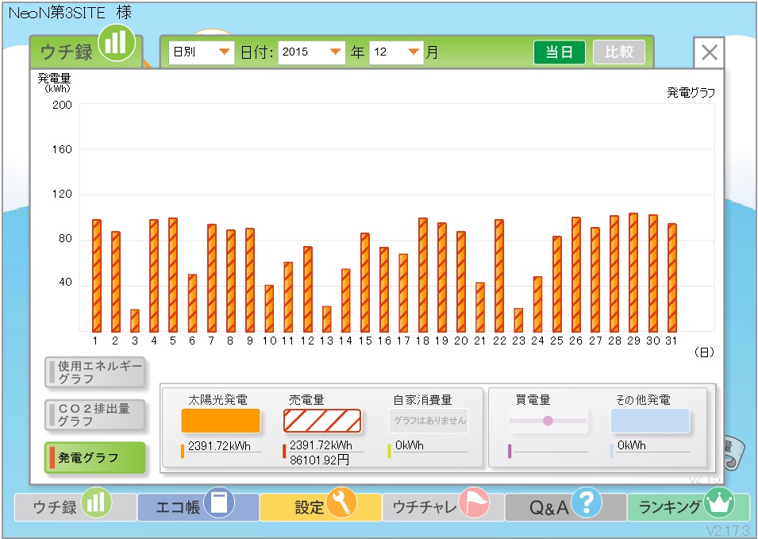Click the flag icon on ウチチャレ
Image resolution: width=758 pixels, height=539 pixels.
coord(474,502)
